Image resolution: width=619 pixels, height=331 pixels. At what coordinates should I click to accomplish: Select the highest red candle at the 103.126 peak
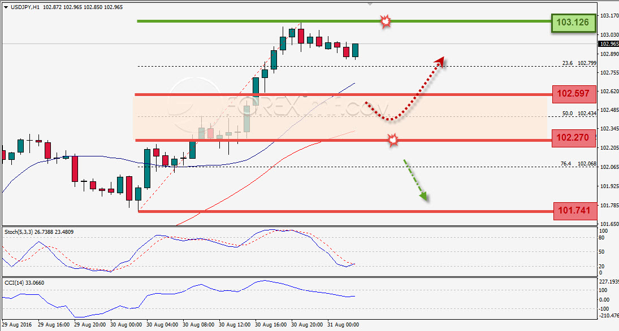coord(301,36)
